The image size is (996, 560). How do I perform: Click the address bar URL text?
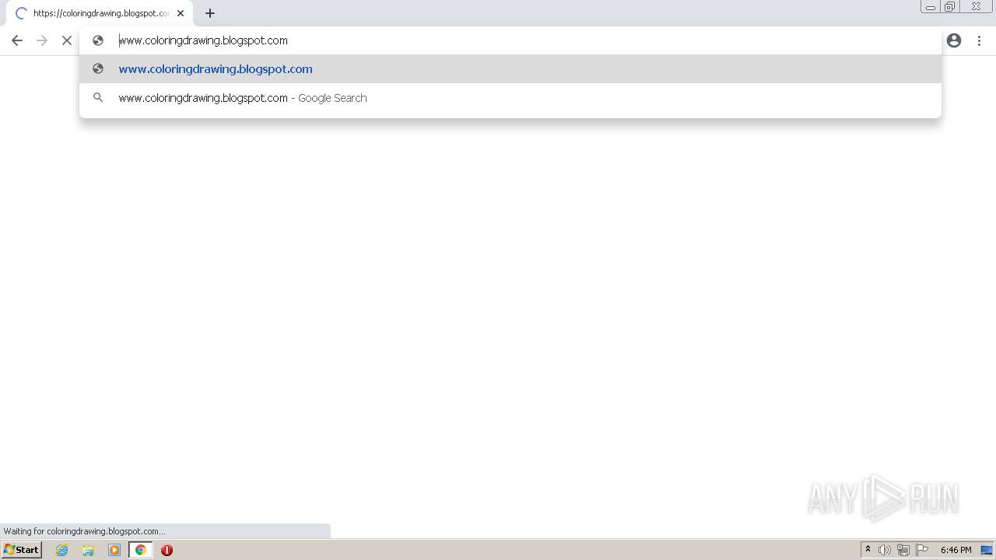click(x=203, y=40)
